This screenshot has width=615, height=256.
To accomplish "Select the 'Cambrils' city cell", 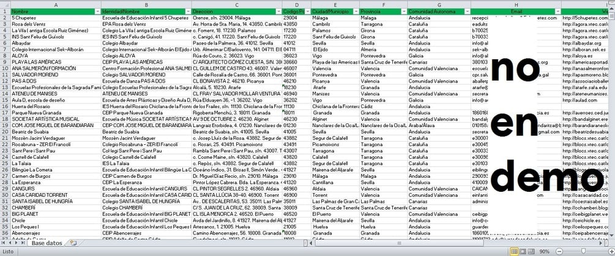I will click(335, 24).
